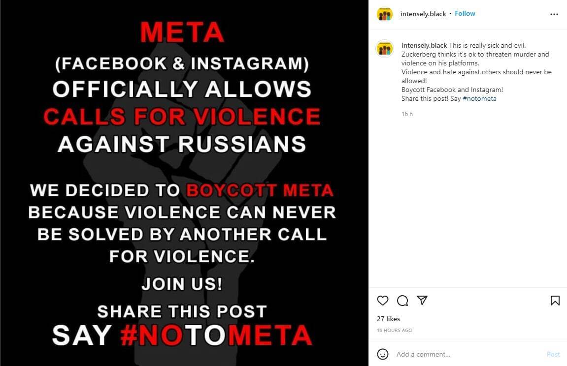This screenshot has height=366, width=567.
Task: Open the three-dot more options menu
Action: coord(554,14)
